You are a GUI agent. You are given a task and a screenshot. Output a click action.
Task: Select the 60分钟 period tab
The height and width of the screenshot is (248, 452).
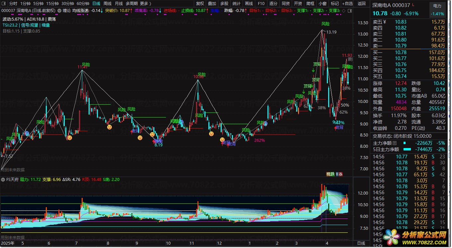click(83, 4)
